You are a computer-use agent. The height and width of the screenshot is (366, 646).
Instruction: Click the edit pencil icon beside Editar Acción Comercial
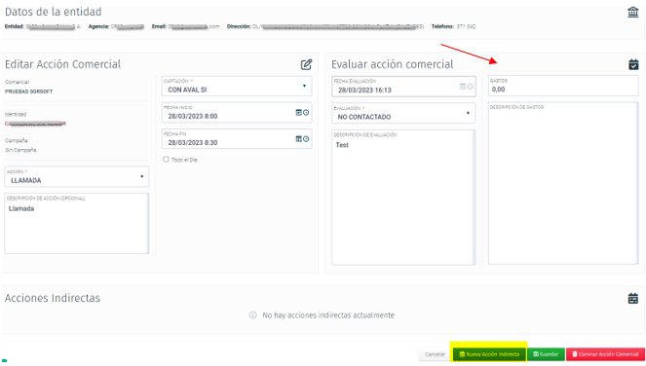point(306,64)
